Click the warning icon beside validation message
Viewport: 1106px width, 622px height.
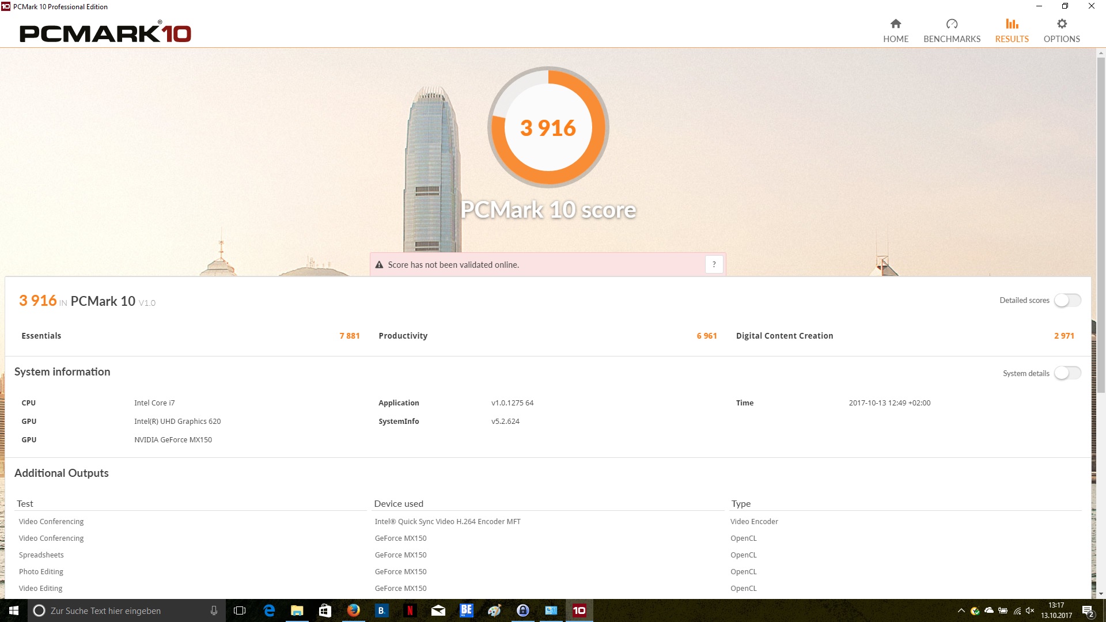(x=379, y=265)
